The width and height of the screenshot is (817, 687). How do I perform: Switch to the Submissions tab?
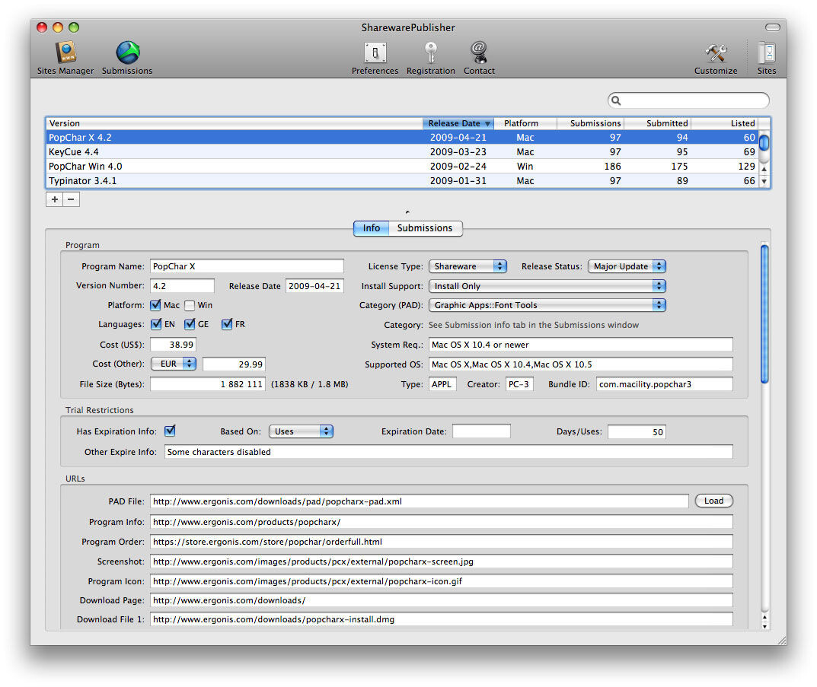tap(425, 228)
